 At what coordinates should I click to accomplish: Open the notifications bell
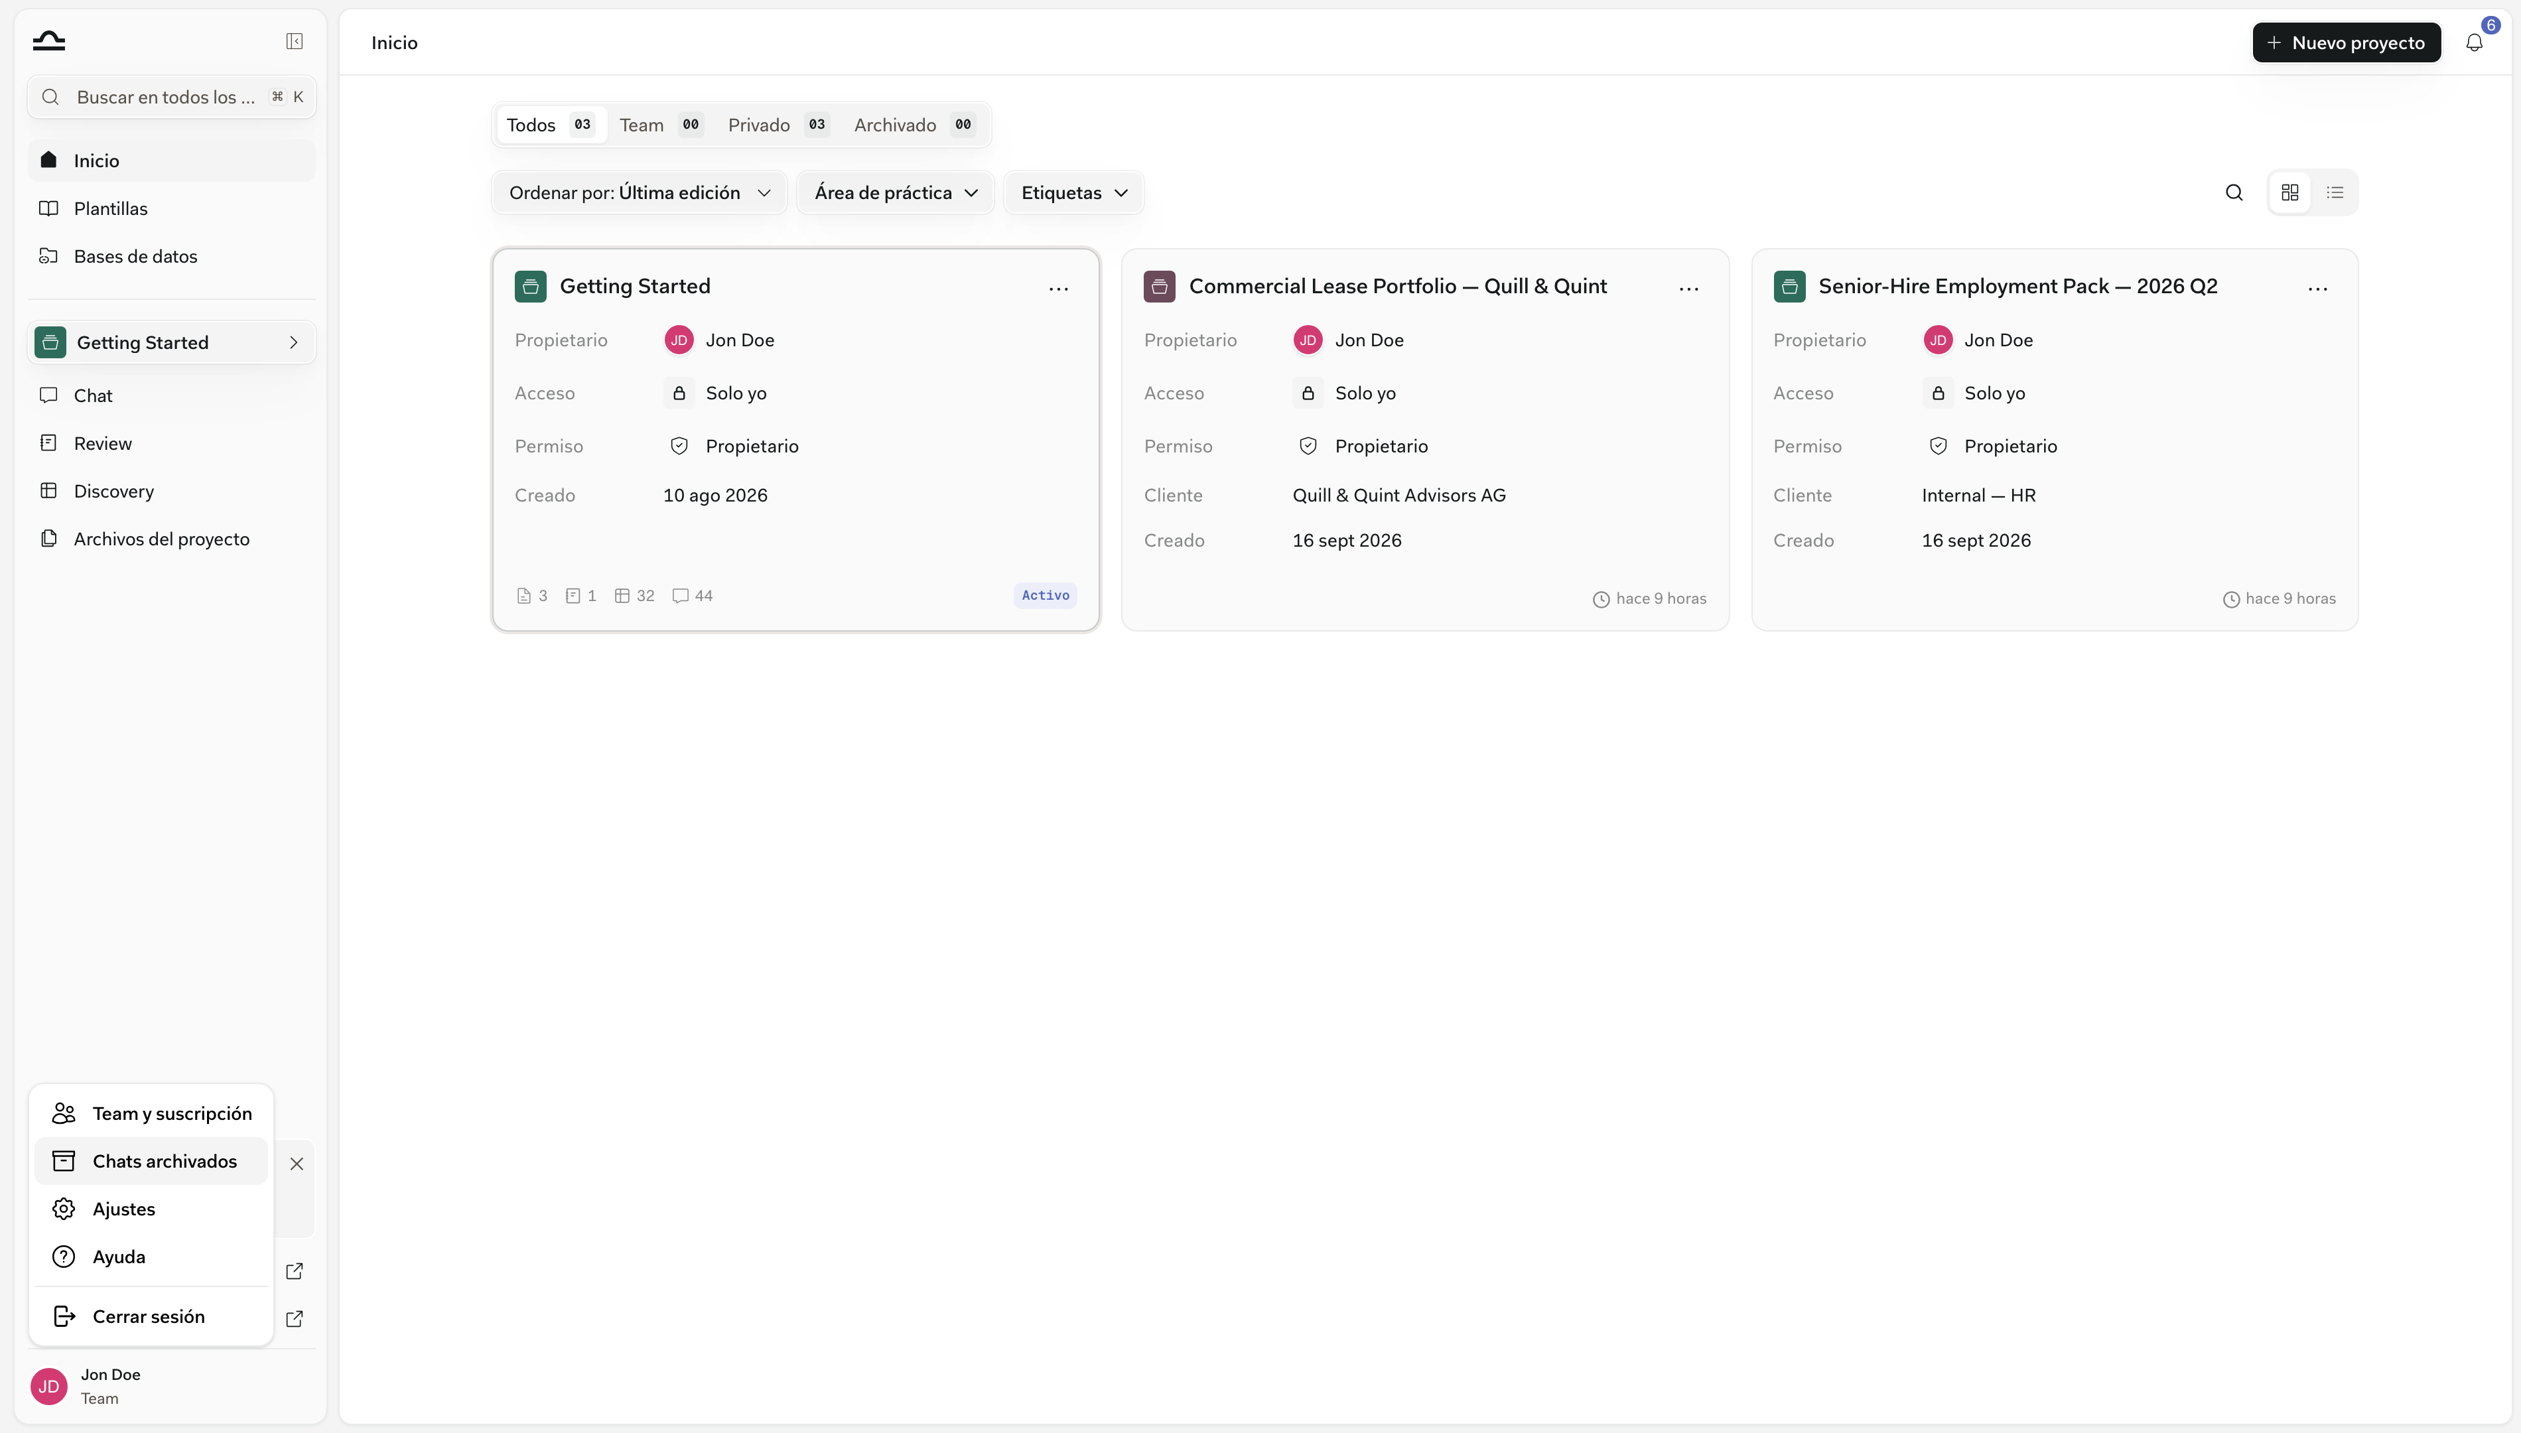(x=2474, y=42)
